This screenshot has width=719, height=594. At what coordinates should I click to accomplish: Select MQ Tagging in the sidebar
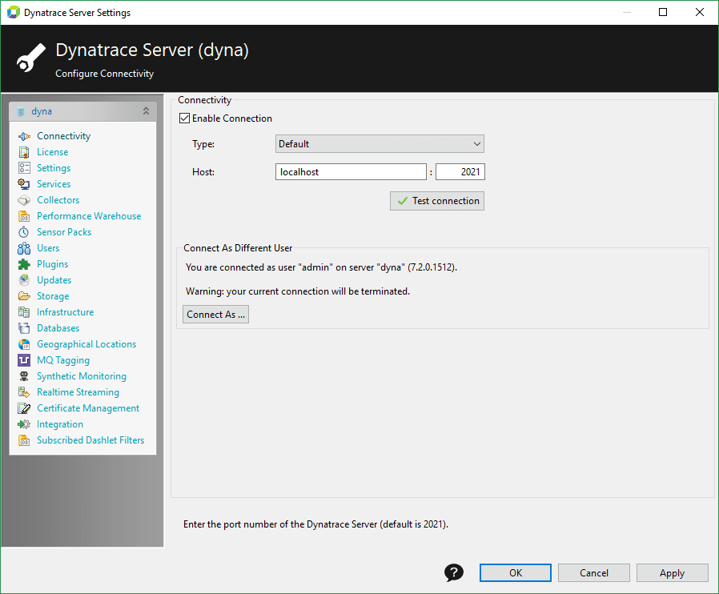pos(63,360)
